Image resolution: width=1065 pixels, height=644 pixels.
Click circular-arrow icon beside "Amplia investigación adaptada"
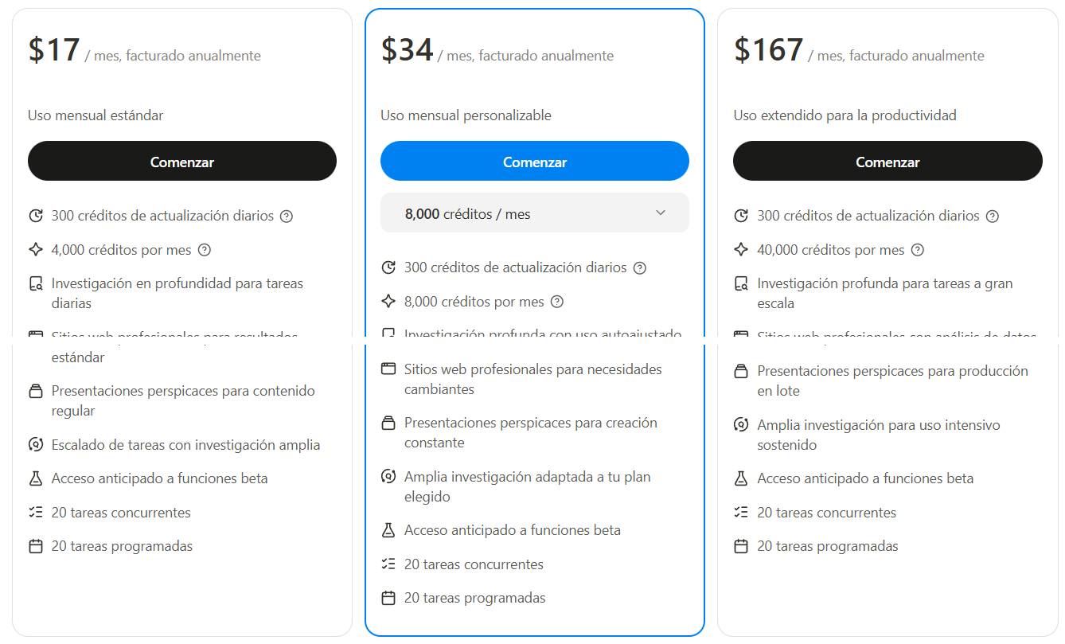pos(388,476)
